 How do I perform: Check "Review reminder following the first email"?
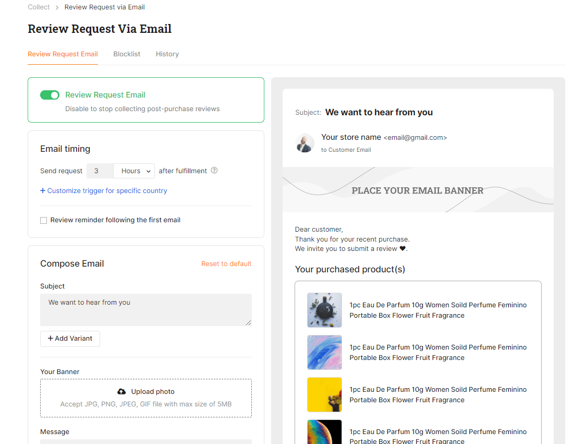click(43, 220)
